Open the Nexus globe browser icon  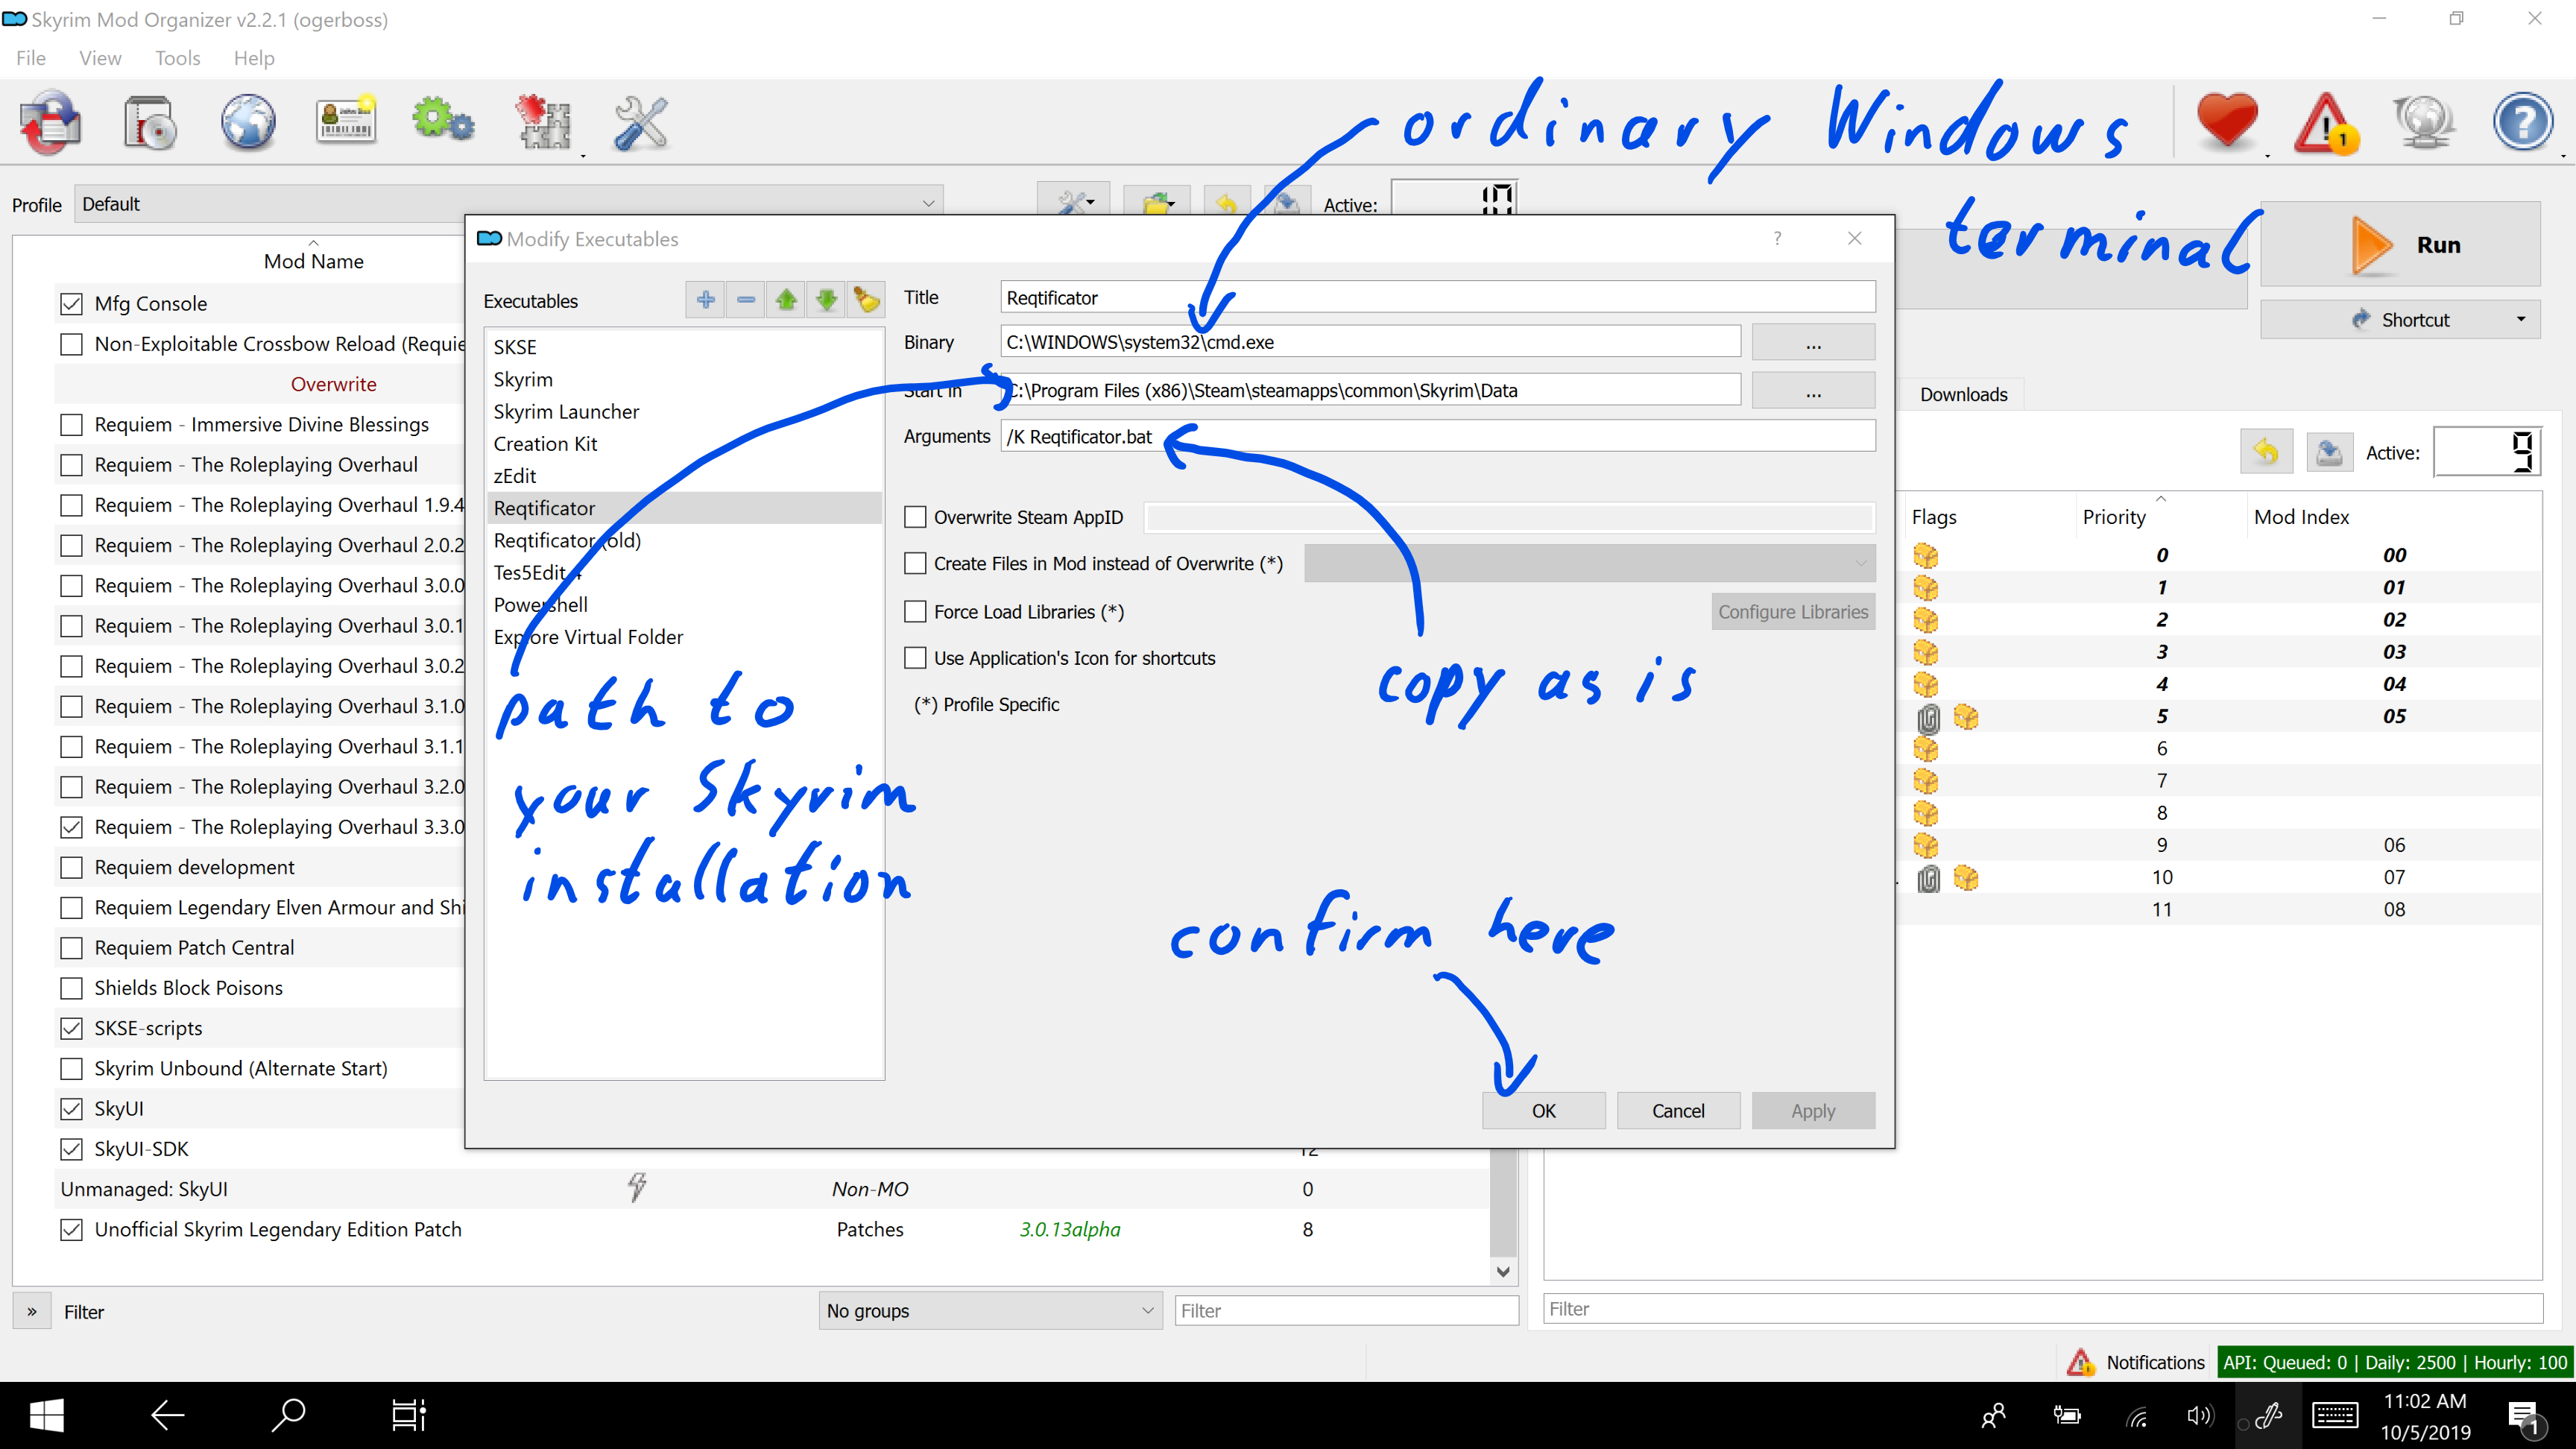248,123
